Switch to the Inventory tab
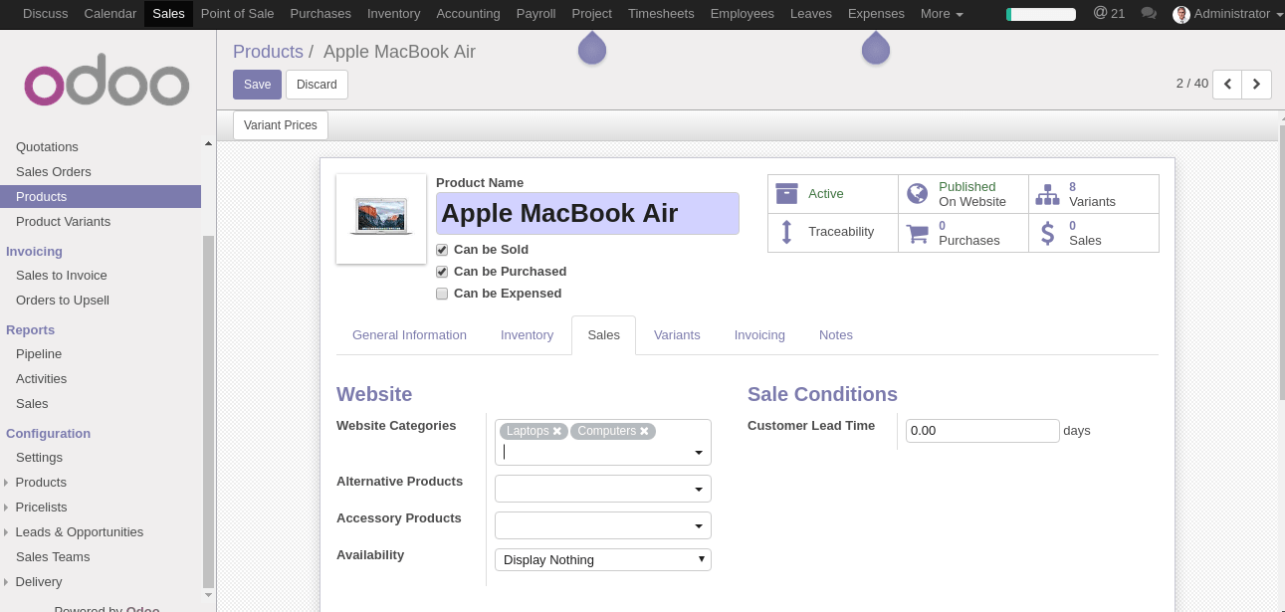Image resolution: width=1285 pixels, height=612 pixels. [x=527, y=335]
